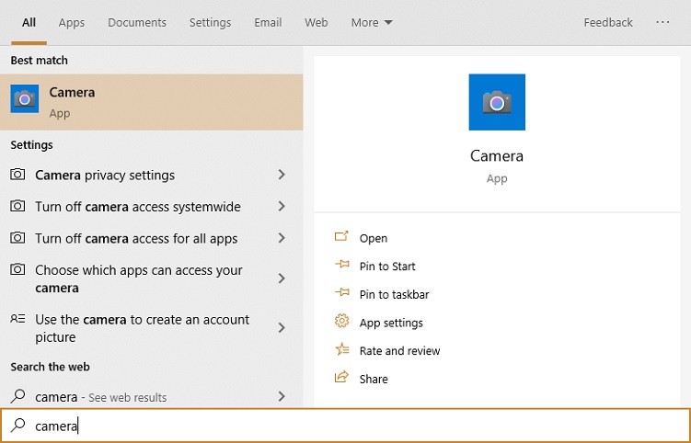The width and height of the screenshot is (691, 443).
Task: Expand Camera privacy settings chevron
Action: pyautogui.click(x=282, y=175)
